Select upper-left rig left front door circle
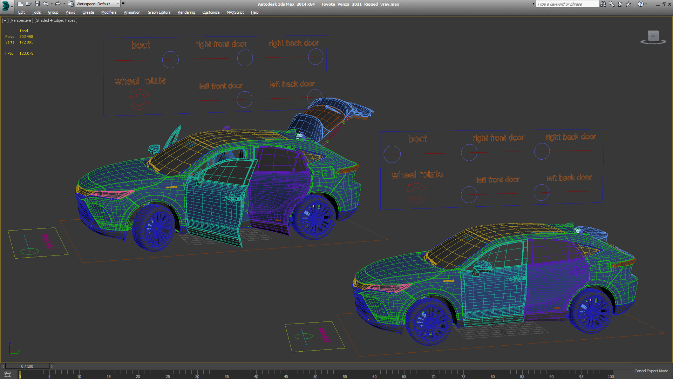This screenshot has height=379, width=673. click(244, 99)
